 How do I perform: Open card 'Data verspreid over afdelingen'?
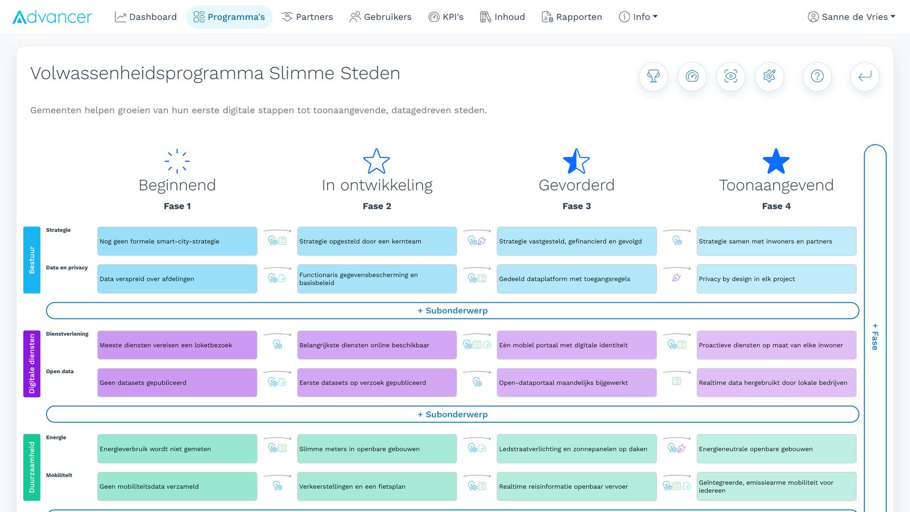[177, 279]
